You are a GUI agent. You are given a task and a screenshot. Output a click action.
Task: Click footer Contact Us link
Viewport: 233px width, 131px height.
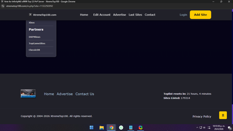pos(85,94)
